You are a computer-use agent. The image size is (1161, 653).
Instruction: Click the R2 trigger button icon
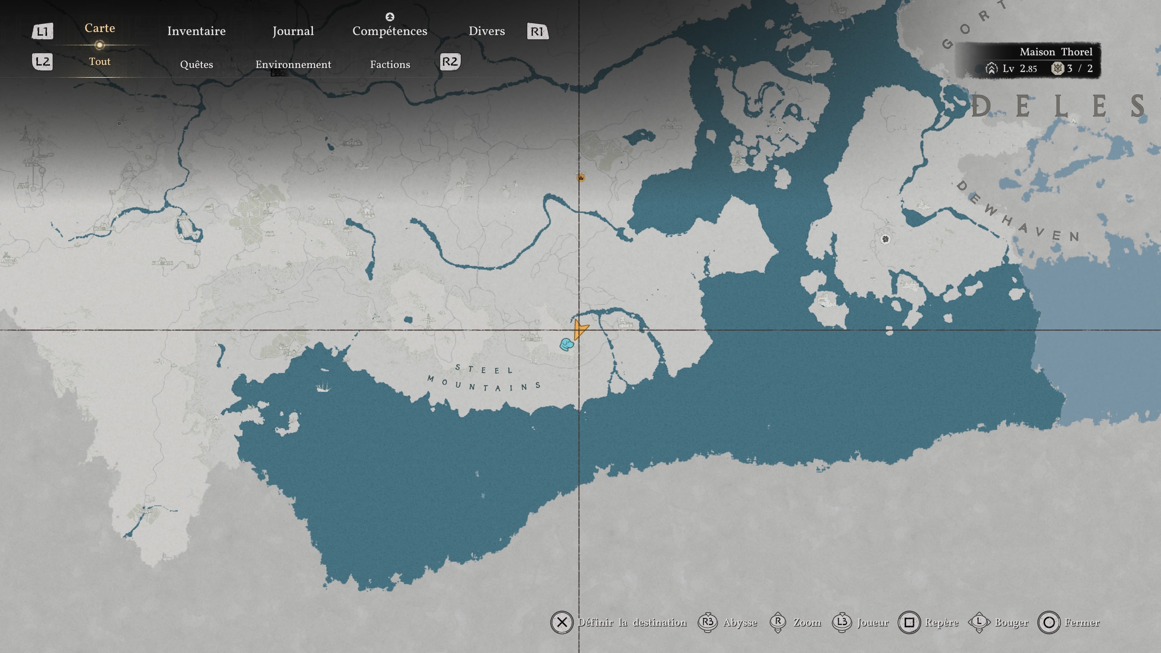point(450,62)
